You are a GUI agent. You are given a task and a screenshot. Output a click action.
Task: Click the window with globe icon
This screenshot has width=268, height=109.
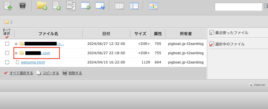100,6
